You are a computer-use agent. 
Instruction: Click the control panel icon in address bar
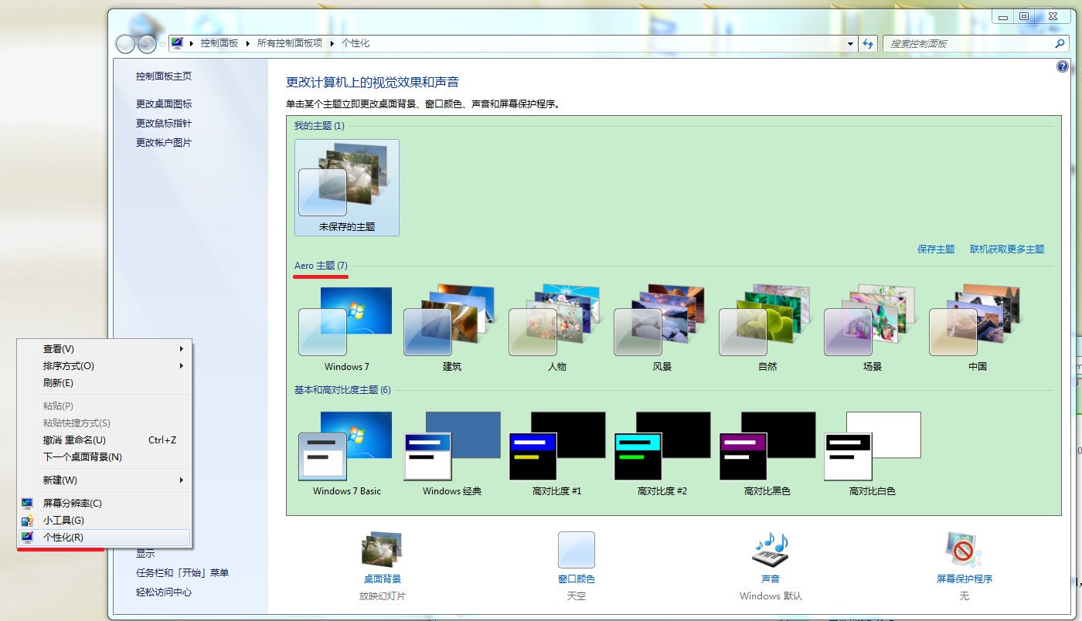point(177,43)
